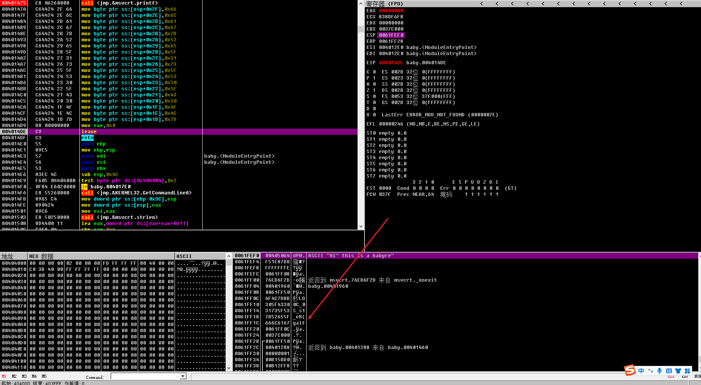Viewport: 701px width, 385px height.
Task: Click the 地址 column header in dump
Action: pyautogui.click(x=14, y=256)
